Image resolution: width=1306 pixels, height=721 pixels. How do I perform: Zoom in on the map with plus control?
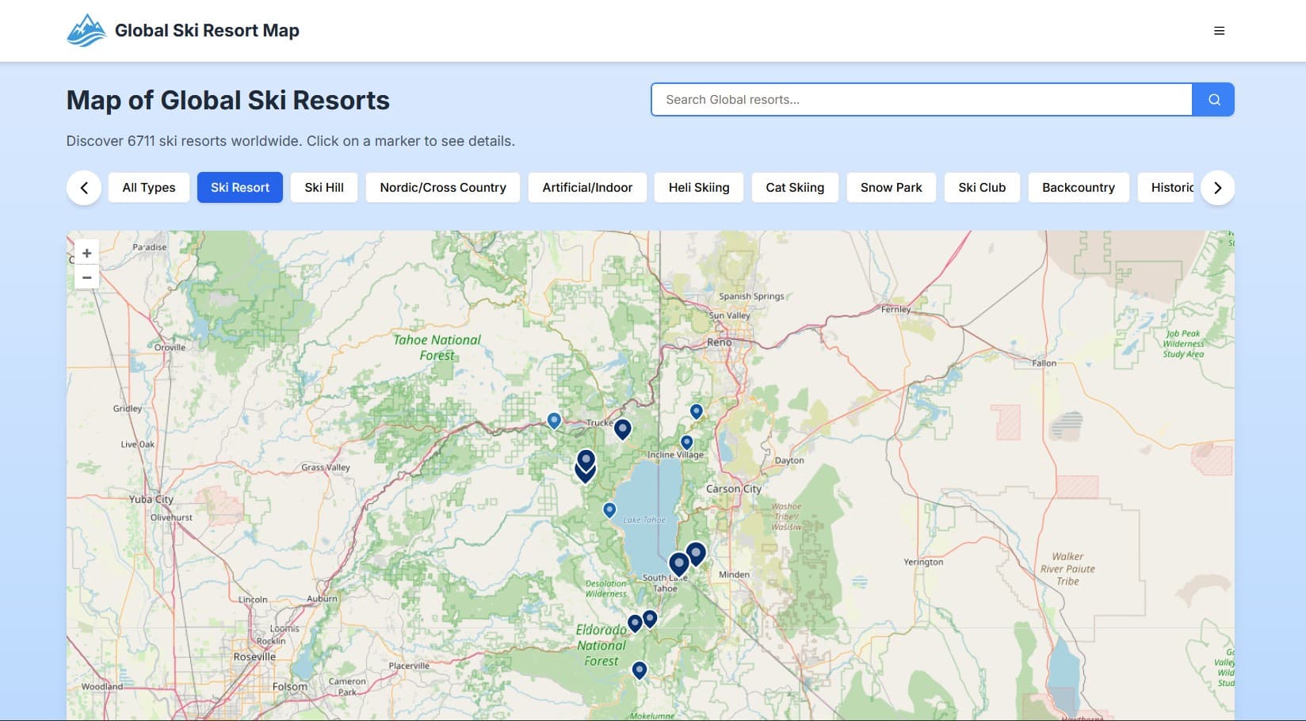point(86,253)
